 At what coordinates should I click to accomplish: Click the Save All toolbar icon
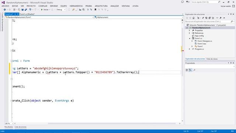click(26, 10)
